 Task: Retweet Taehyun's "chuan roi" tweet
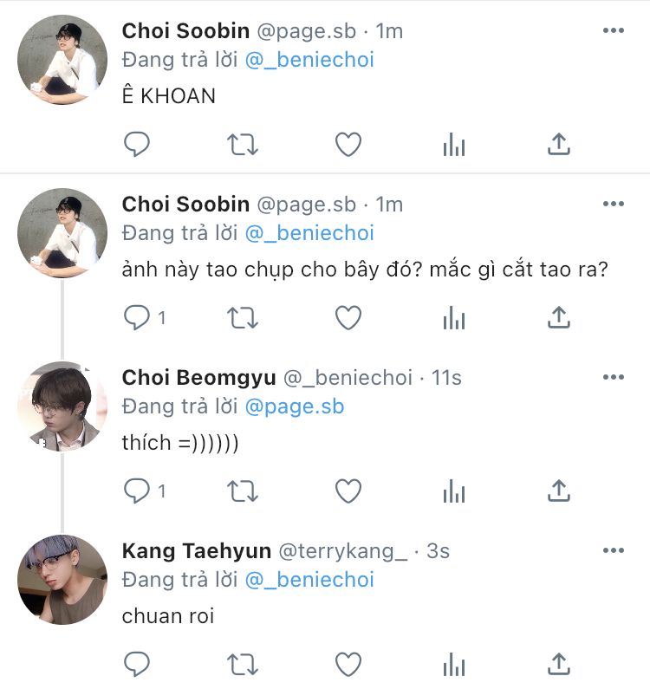click(243, 665)
